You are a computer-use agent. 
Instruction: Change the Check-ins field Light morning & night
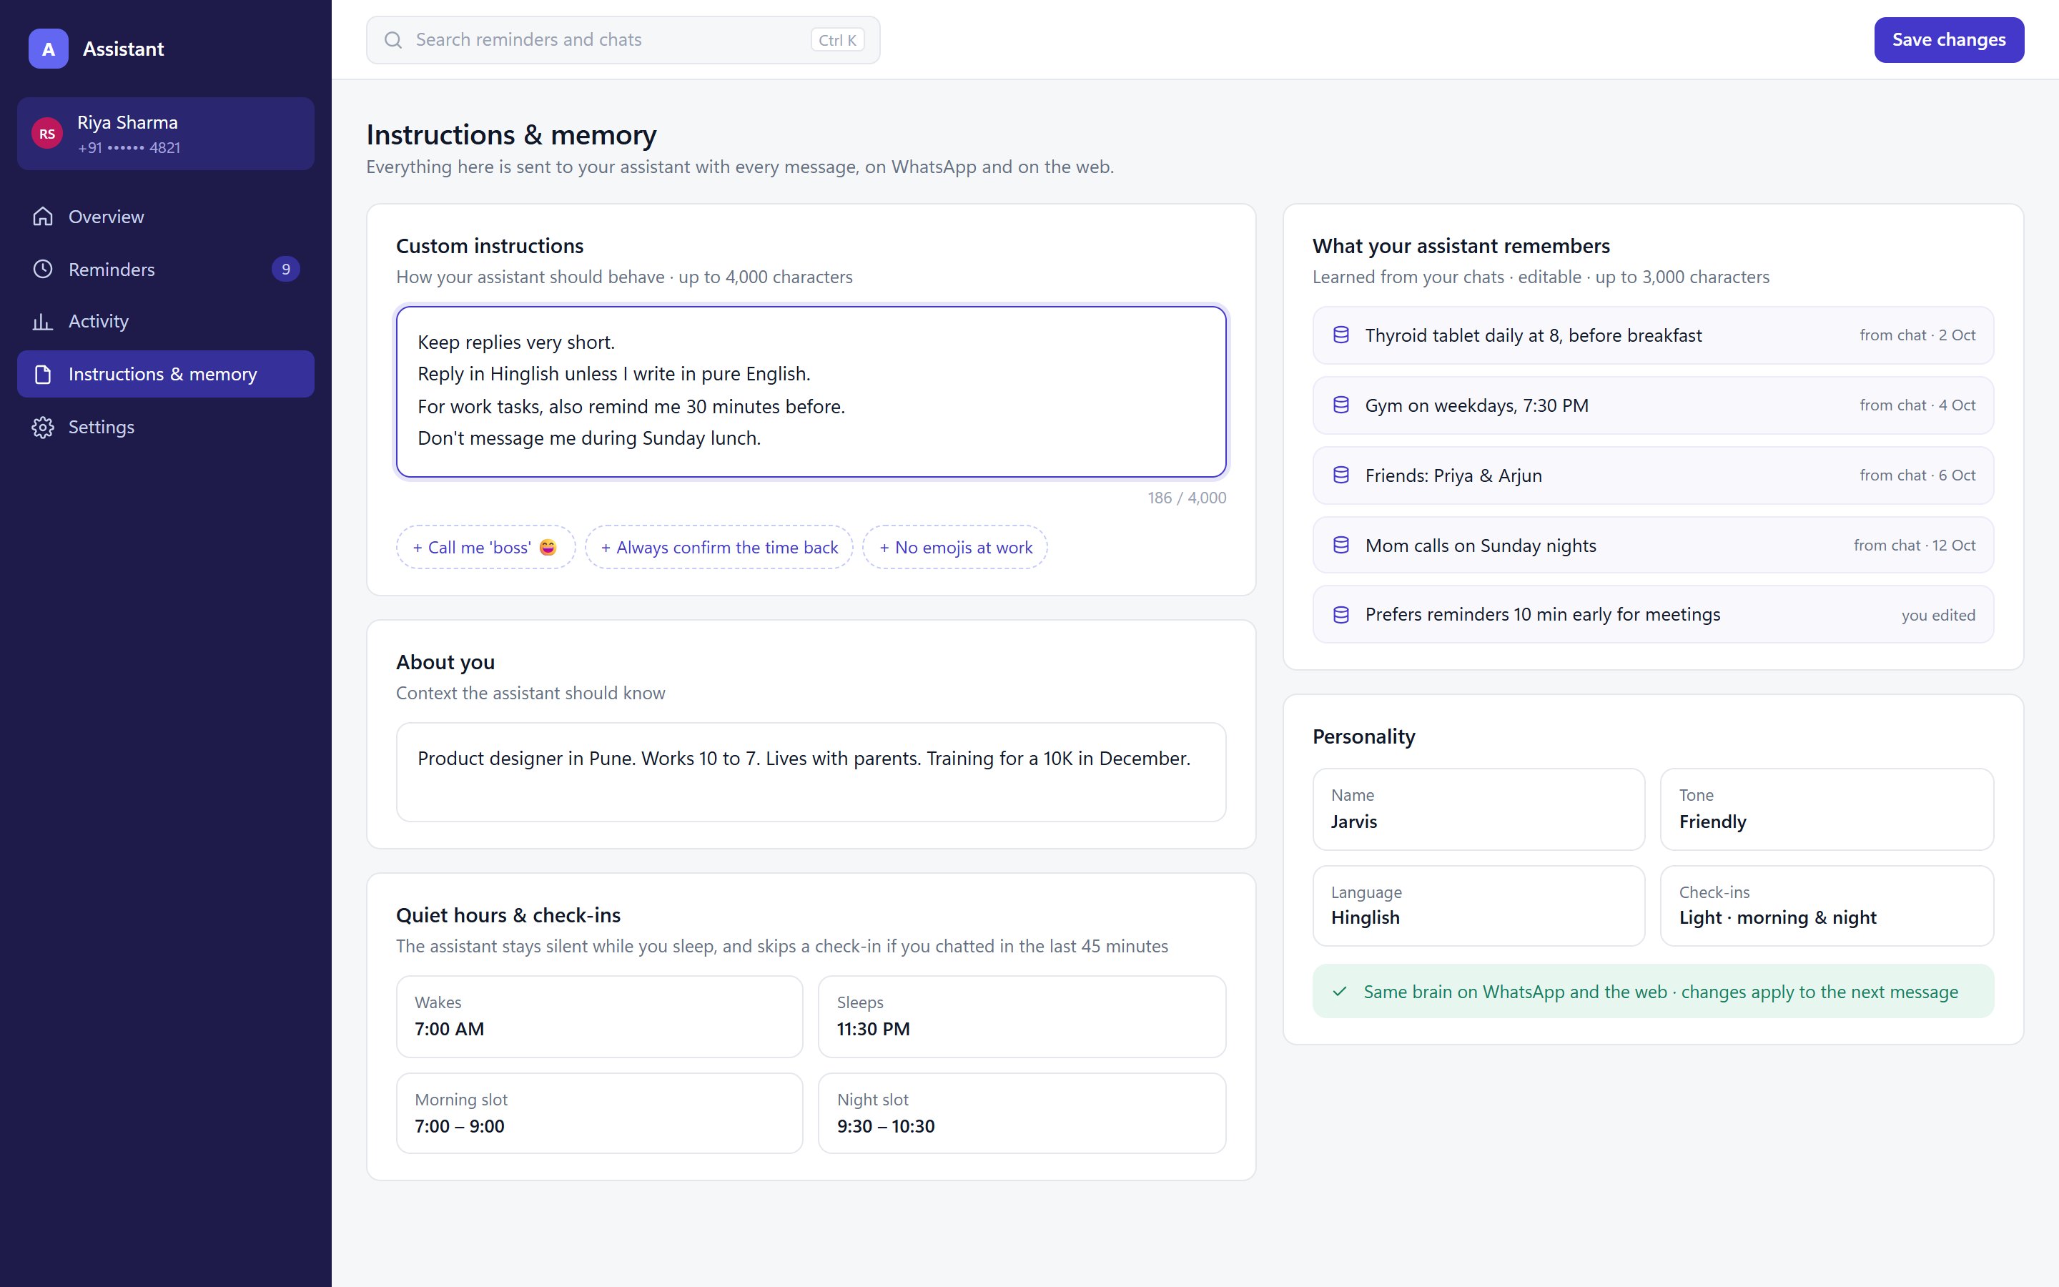tap(1827, 906)
